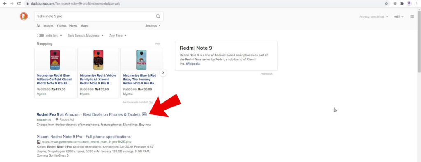Go back using the browser back arrow
421x162 pixels.
5,3
